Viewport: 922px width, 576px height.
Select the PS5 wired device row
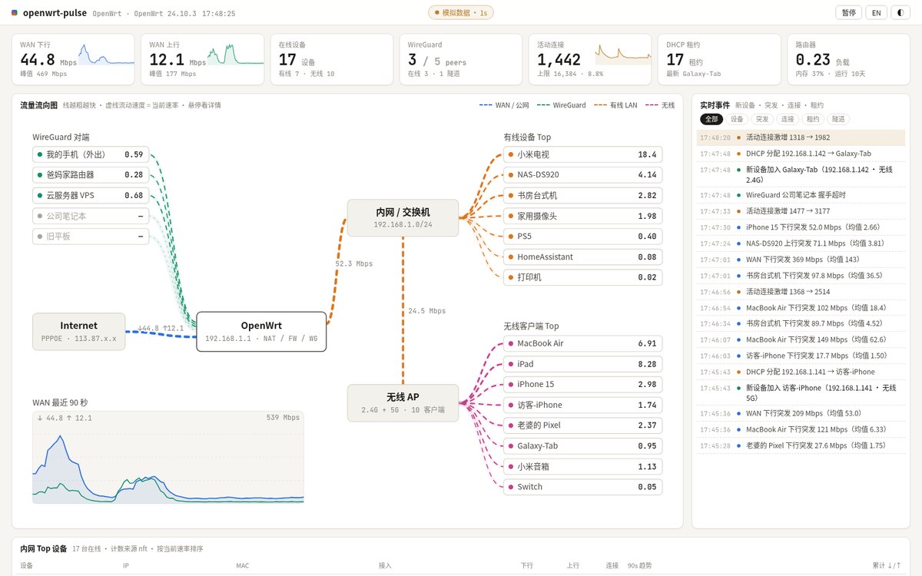pyautogui.click(x=583, y=237)
